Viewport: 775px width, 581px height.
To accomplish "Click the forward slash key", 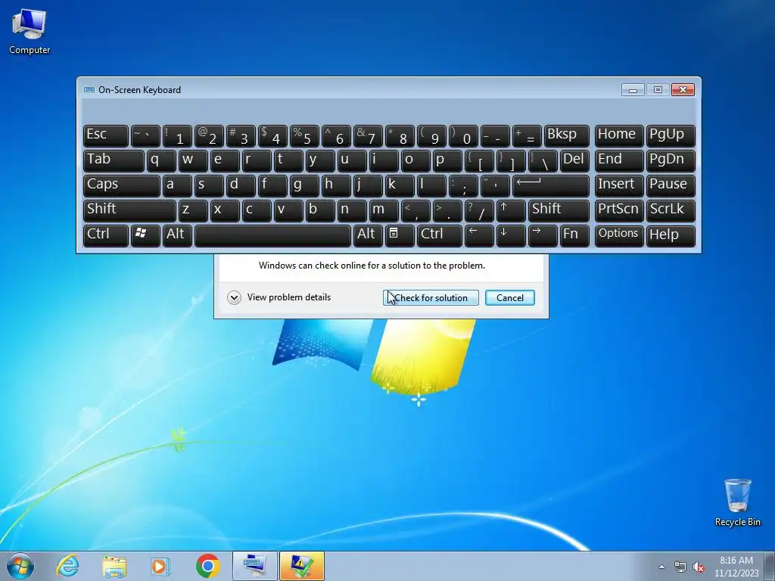I will (x=479, y=210).
